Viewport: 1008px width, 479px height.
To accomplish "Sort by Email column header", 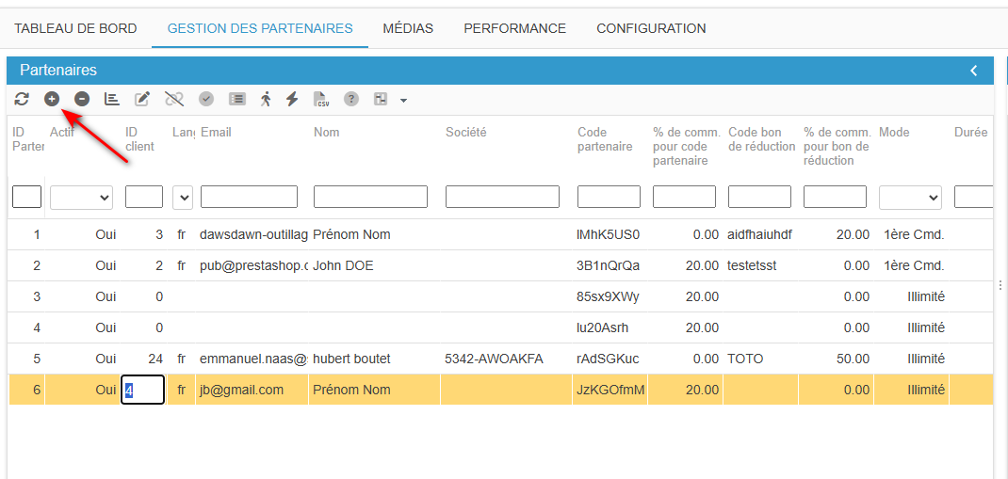I will [216, 133].
